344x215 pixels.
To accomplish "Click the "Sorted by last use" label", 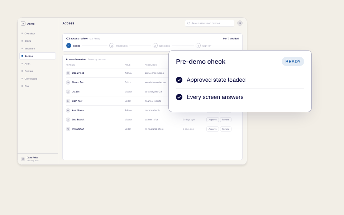I will [96, 59].
